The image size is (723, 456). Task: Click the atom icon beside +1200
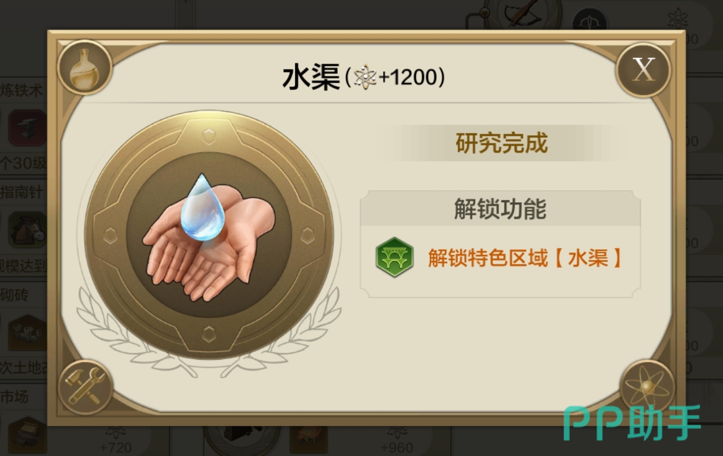coord(365,77)
